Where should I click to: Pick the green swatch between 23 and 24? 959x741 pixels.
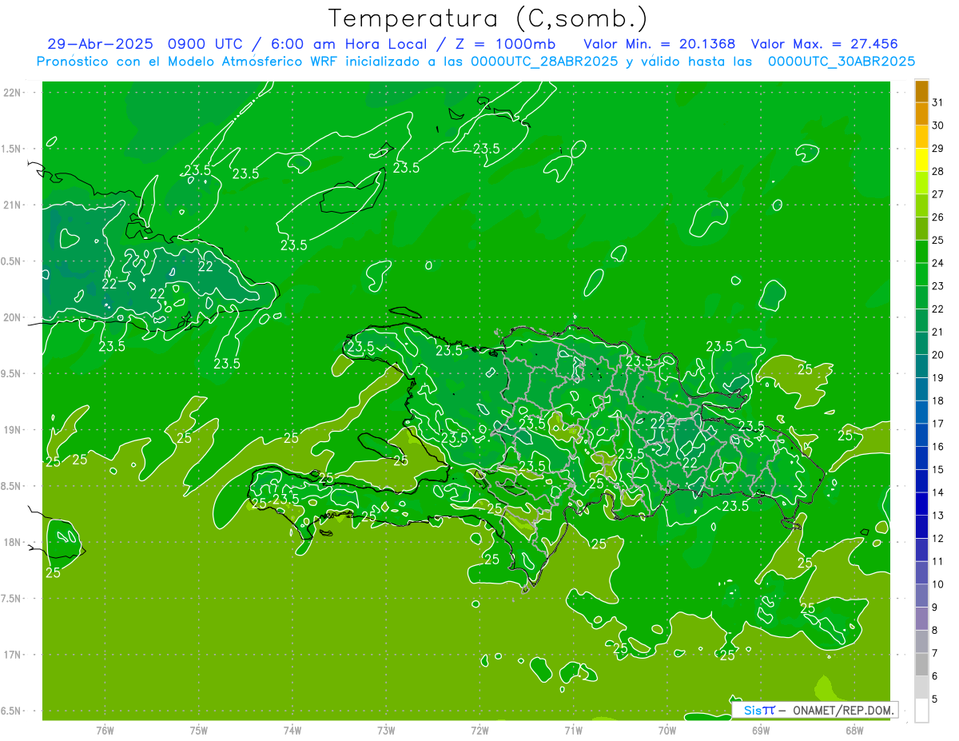[x=921, y=274]
